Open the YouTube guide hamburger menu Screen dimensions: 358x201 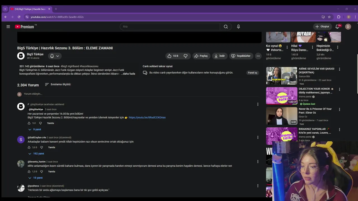(8, 27)
